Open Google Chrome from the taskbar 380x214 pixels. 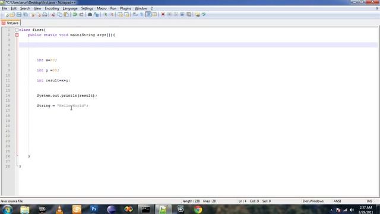(x=198, y=209)
